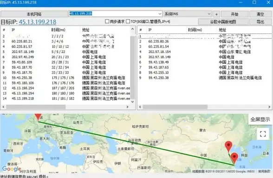The width and height of the screenshot is (273, 178).
Task: Select left table row 14 with 45.13.199.218
Action: point(66,99)
